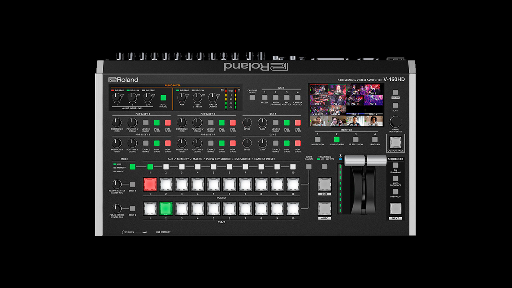
Task: Click the sequencer NEXT button
Action: [395, 209]
